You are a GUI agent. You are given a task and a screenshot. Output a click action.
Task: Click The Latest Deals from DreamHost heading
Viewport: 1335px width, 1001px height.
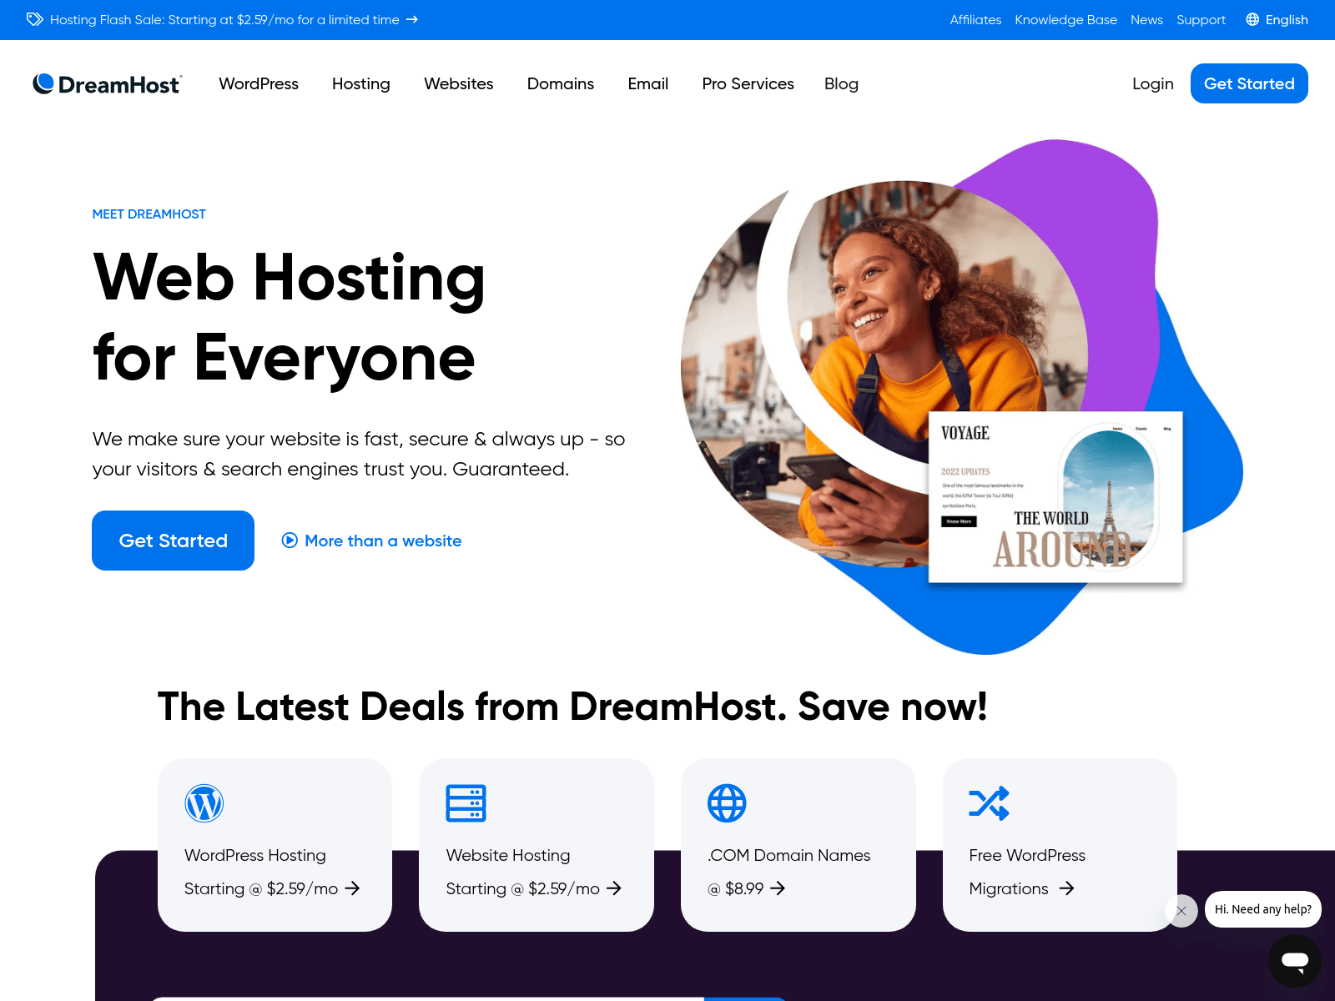[x=572, y=707]
